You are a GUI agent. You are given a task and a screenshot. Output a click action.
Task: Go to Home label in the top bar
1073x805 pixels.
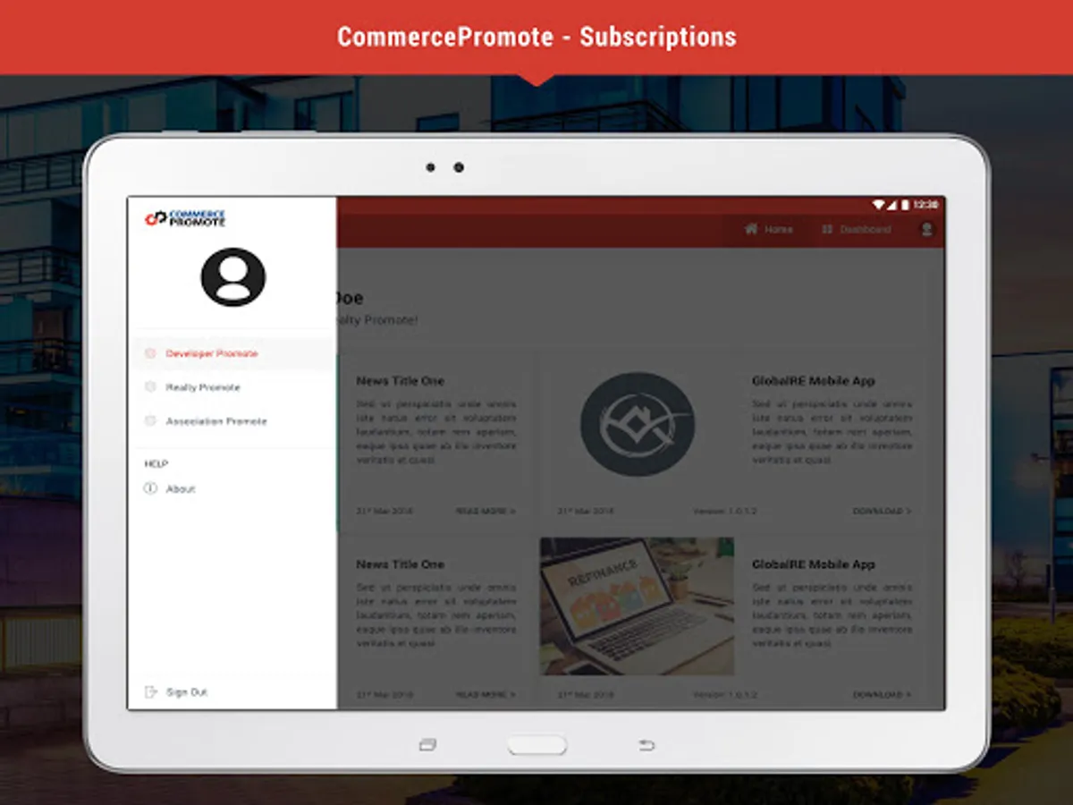tap(779, 229)
